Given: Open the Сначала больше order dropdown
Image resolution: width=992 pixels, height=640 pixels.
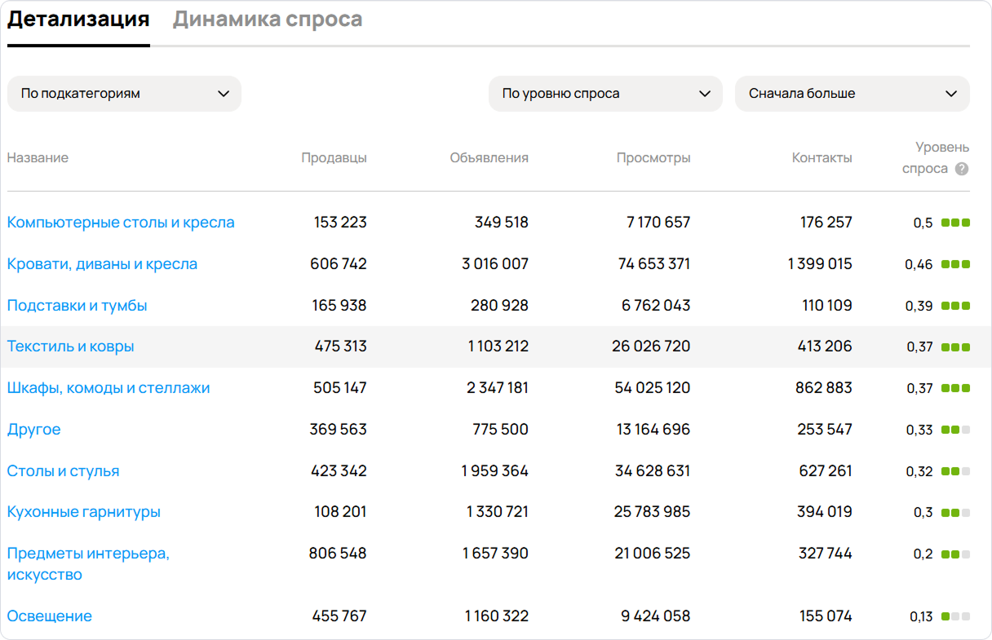Looking at the screenshot, I should pyautogui.click(x=852, y=94).
